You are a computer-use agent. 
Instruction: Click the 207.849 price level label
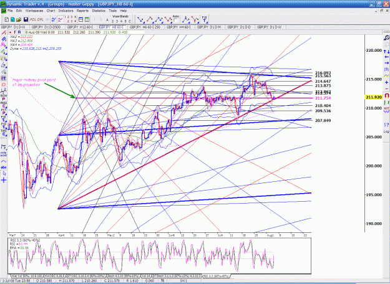pyautogui.click(x=323, y=121)
